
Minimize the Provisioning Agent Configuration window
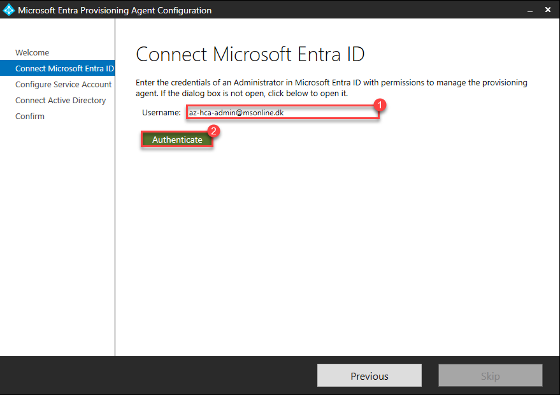[x=530, y=10]
